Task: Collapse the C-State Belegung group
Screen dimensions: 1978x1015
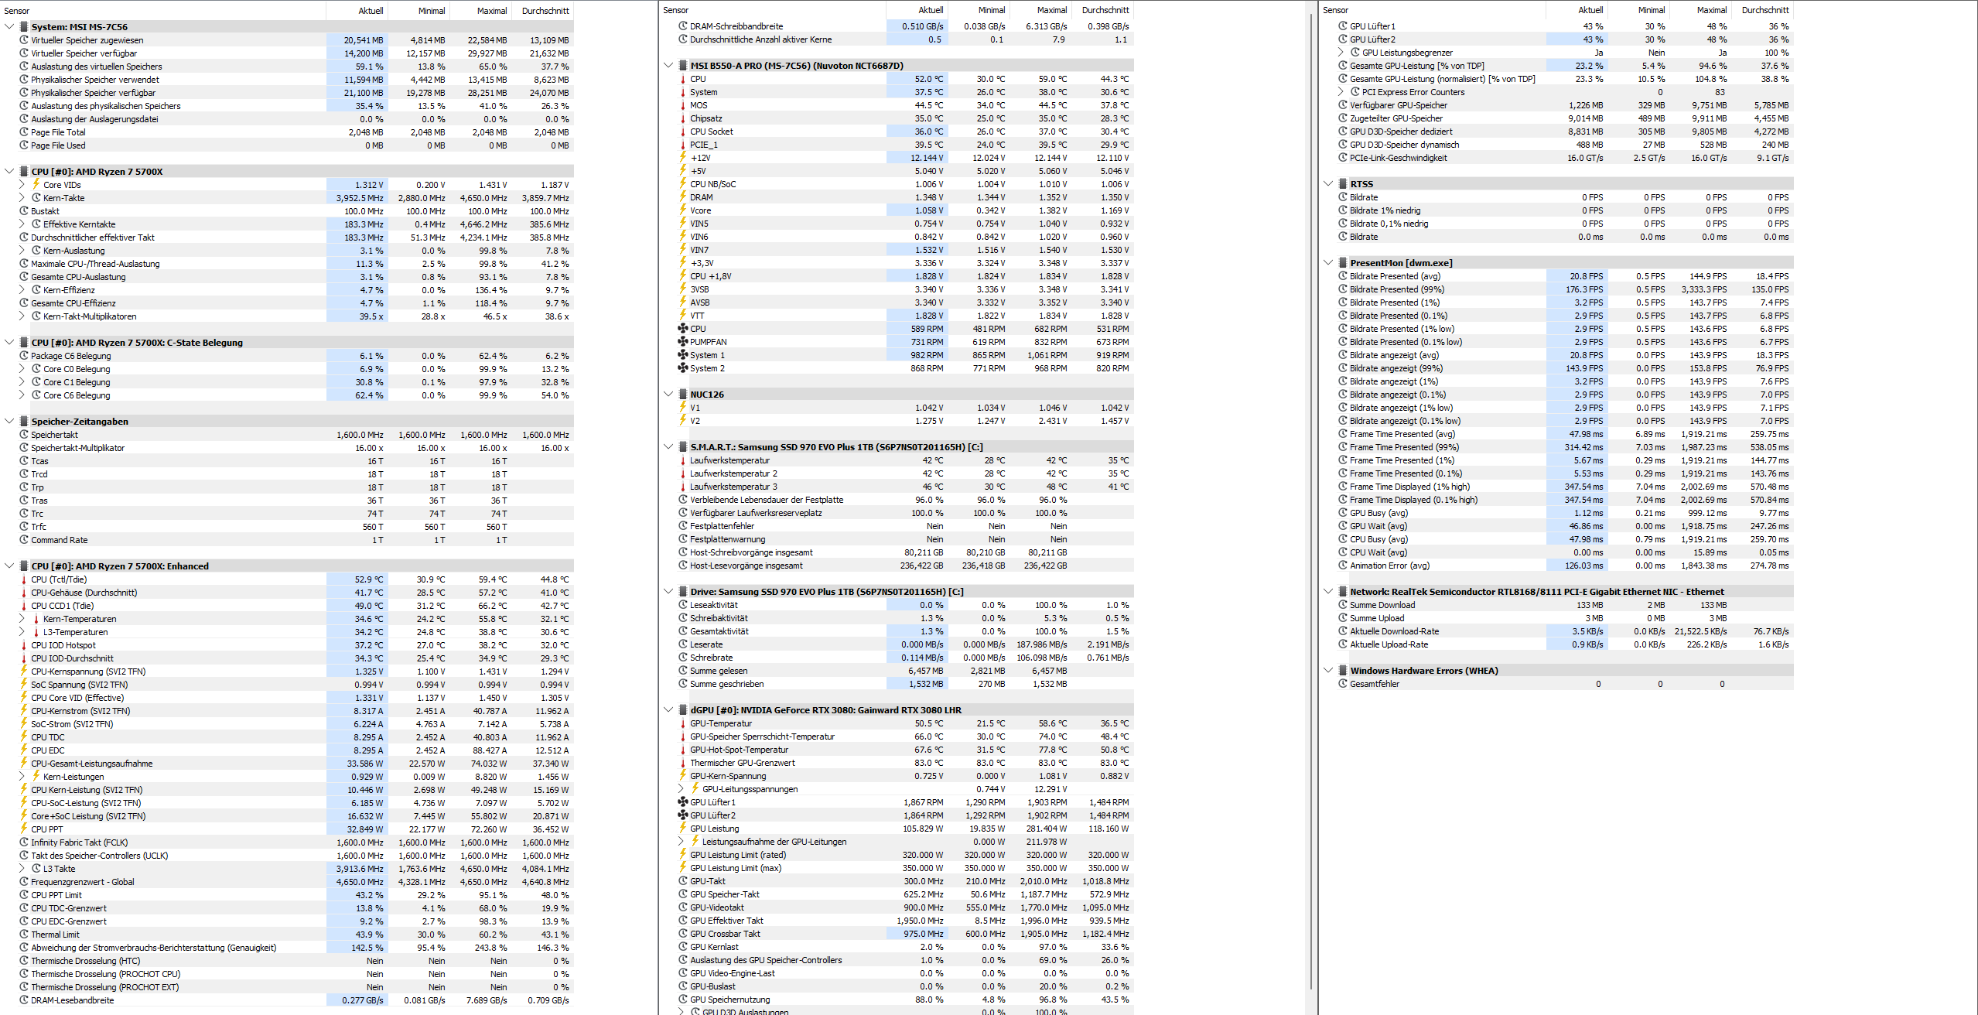Action: point(9,343)
